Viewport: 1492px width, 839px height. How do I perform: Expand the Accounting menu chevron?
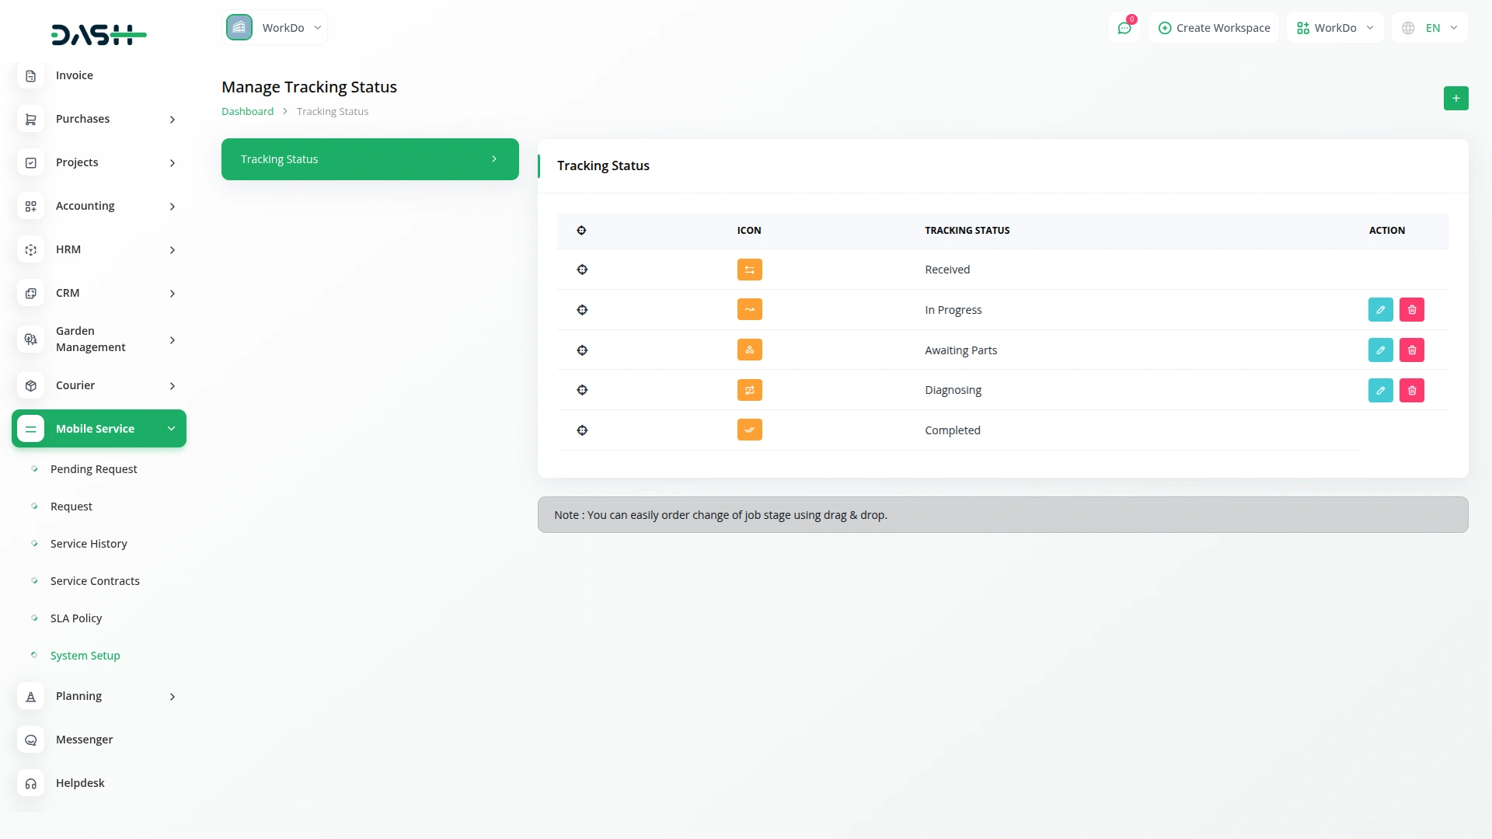click(x=173, y=207)
